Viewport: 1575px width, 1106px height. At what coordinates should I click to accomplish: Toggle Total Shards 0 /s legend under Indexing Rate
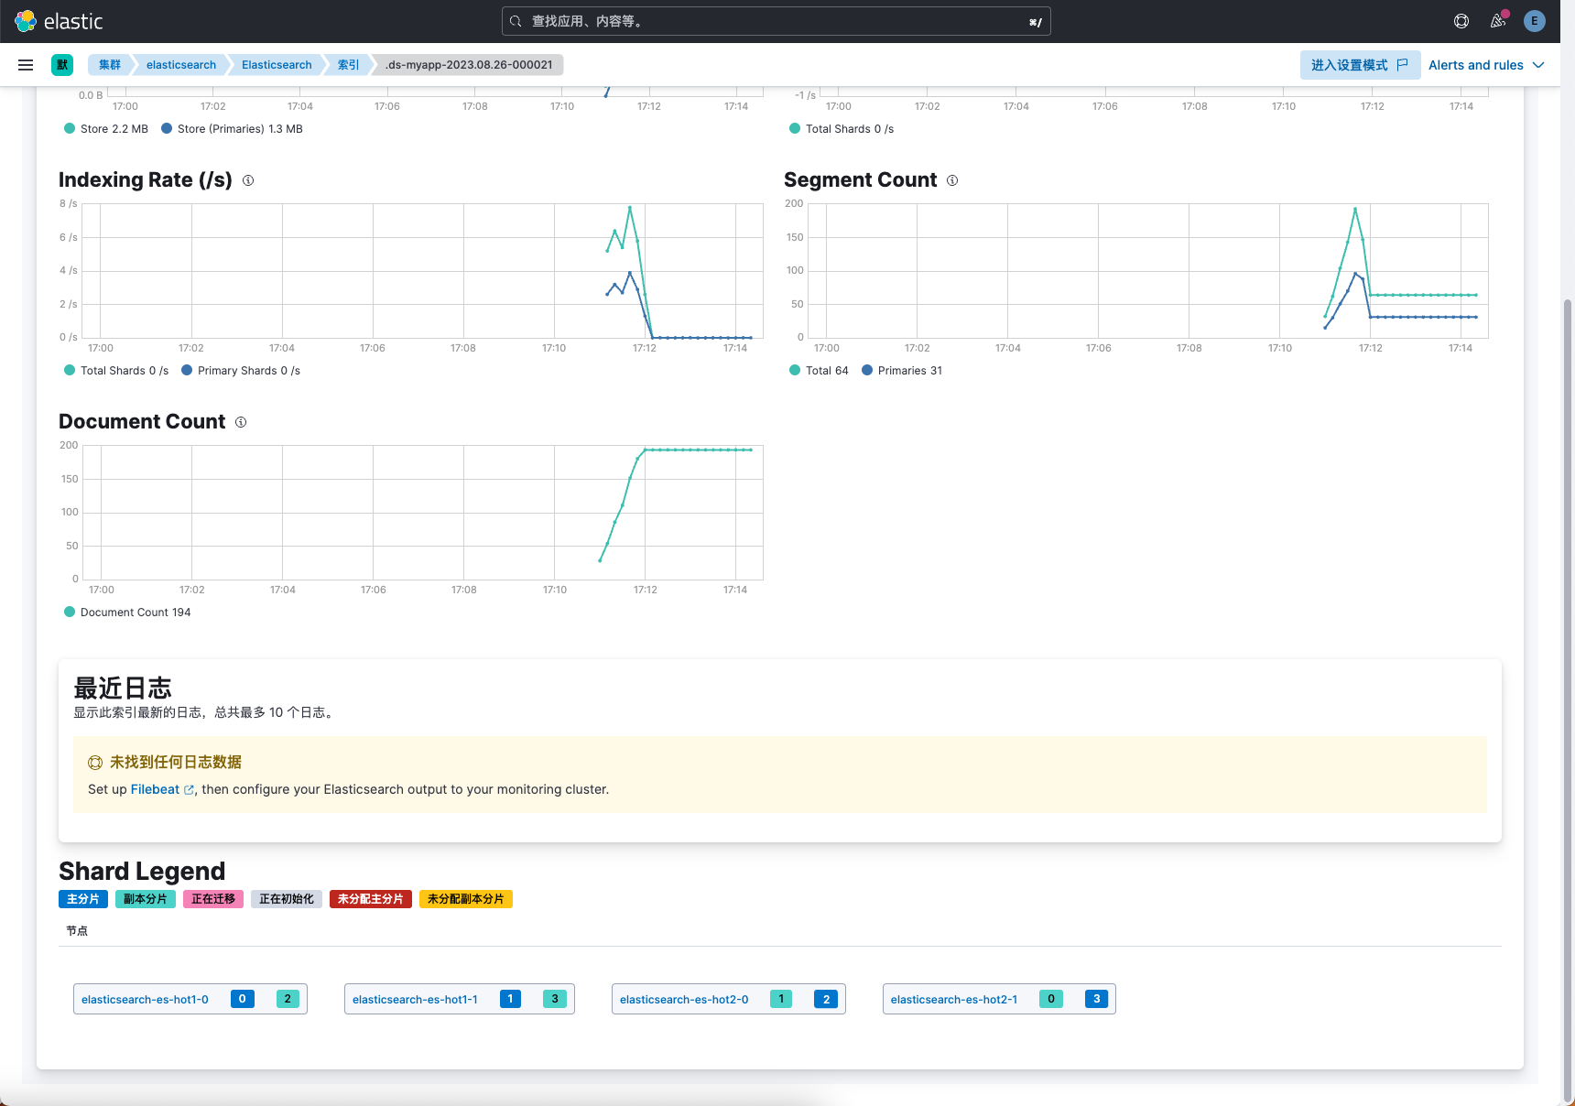[116, 371]
